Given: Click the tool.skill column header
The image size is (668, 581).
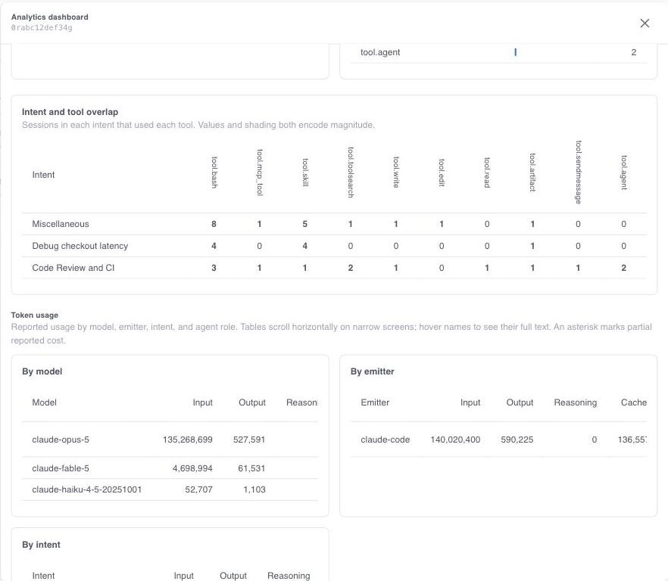Looking at the screenshot, I should tap(305, 172).
